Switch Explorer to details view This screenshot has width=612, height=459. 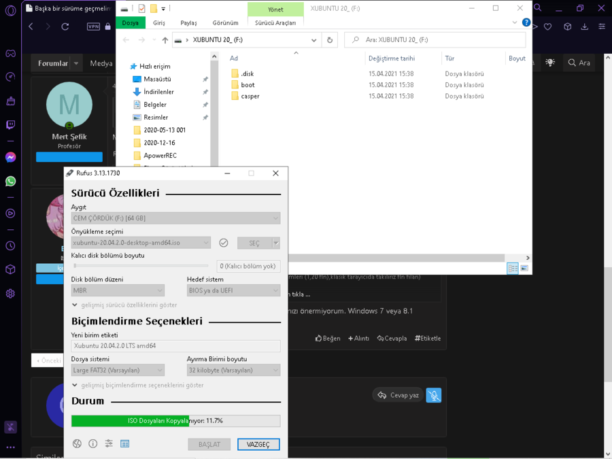[x=513, y=268]
